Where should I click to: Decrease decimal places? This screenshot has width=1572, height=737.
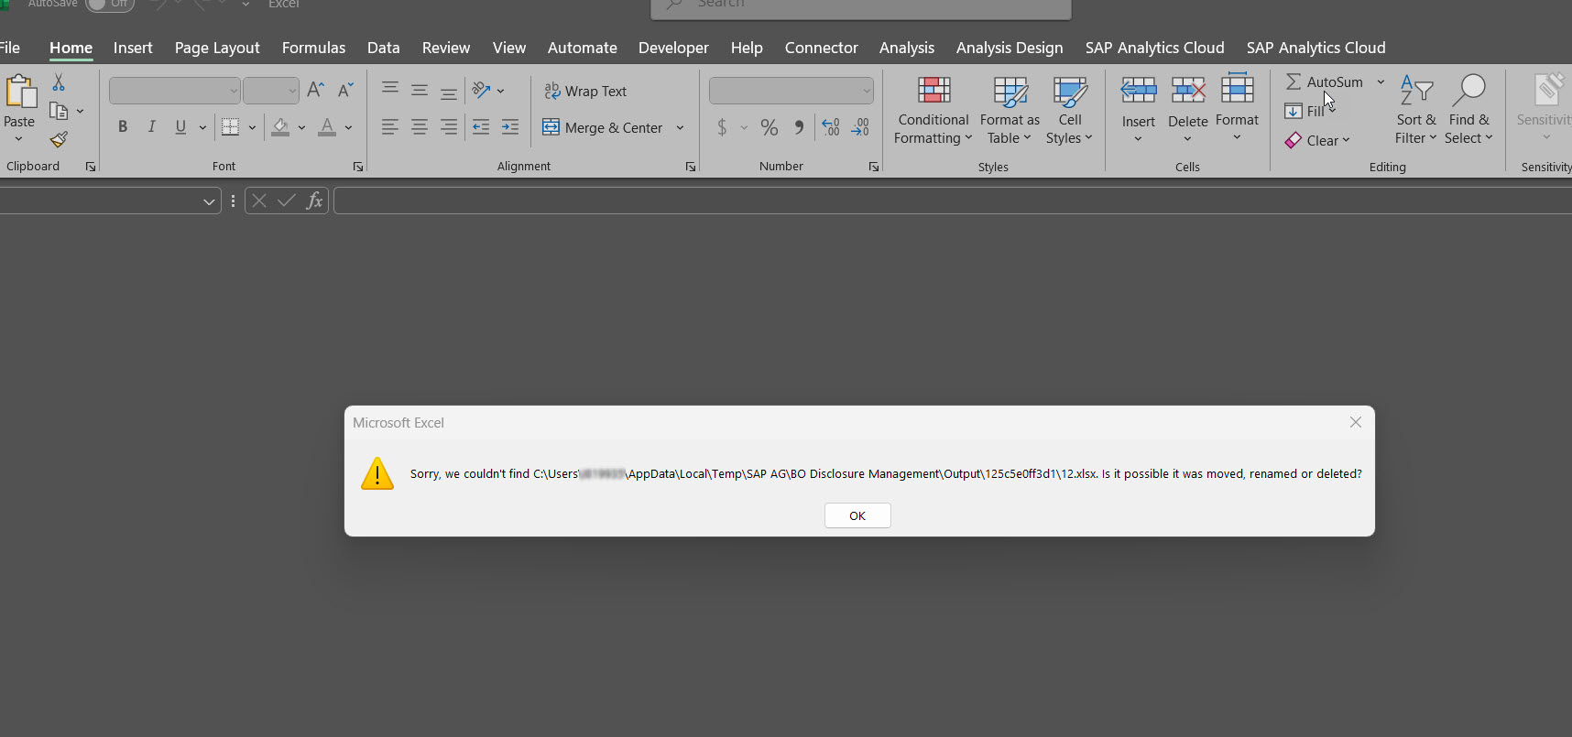pos(860,127)
